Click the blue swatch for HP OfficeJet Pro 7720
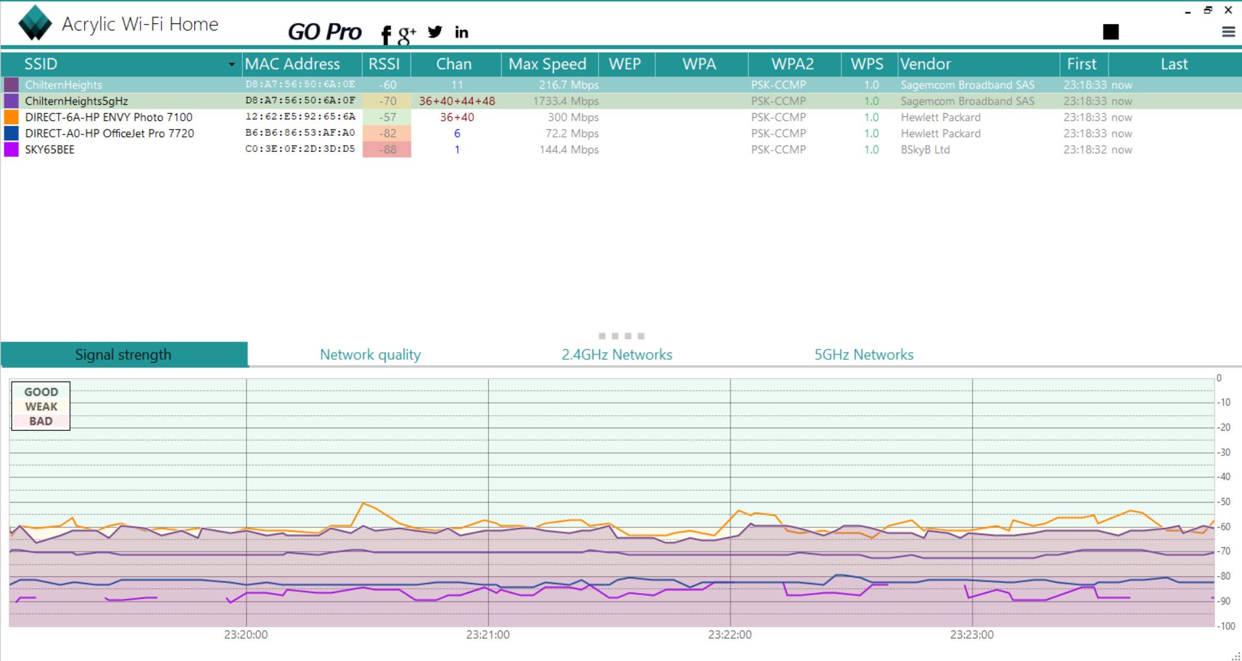The width and height of the screenshot is (1242, 661). point(12,133)
